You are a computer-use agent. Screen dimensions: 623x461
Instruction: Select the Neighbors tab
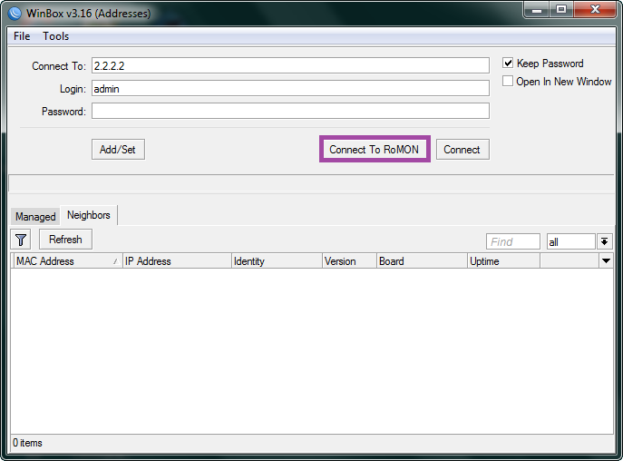[x=89, y=215]
